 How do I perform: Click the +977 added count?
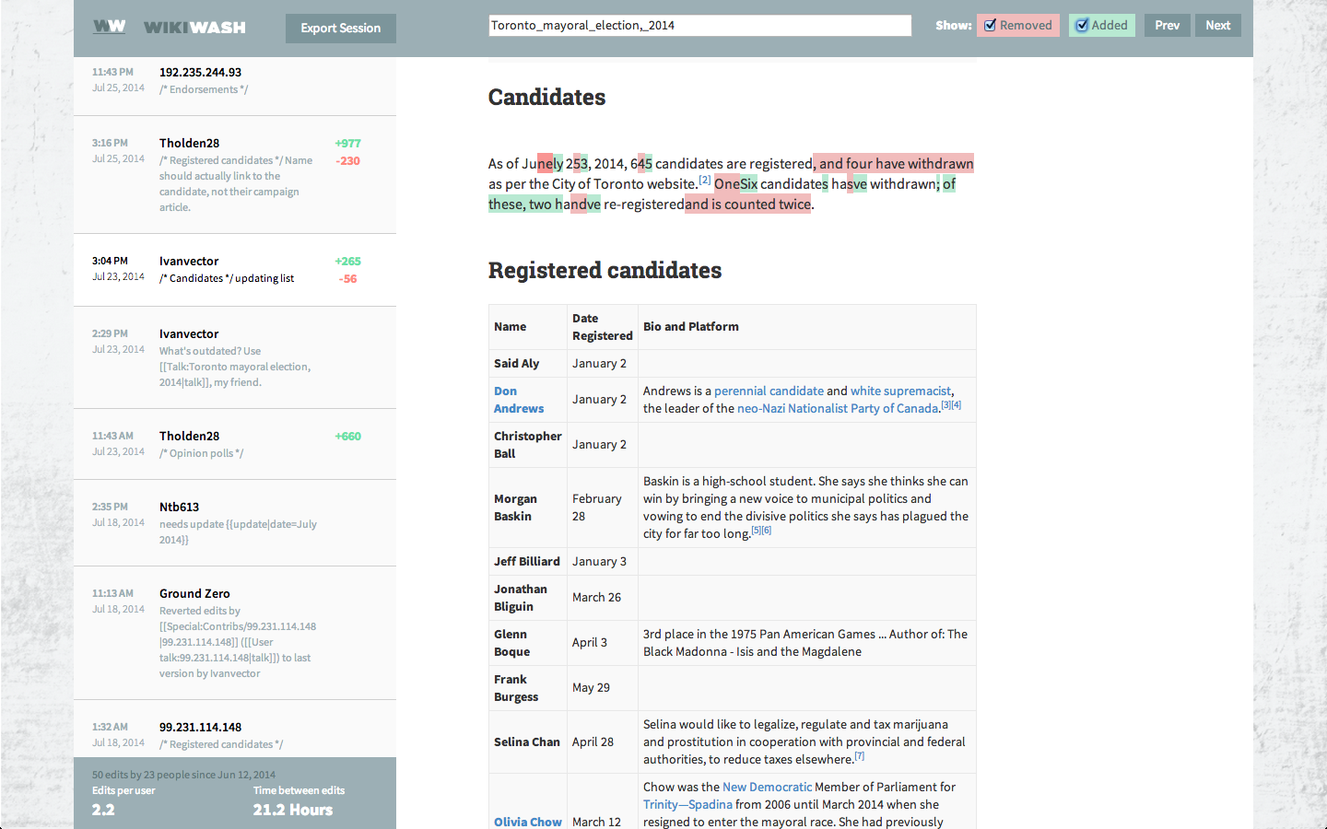click(347, 144)
